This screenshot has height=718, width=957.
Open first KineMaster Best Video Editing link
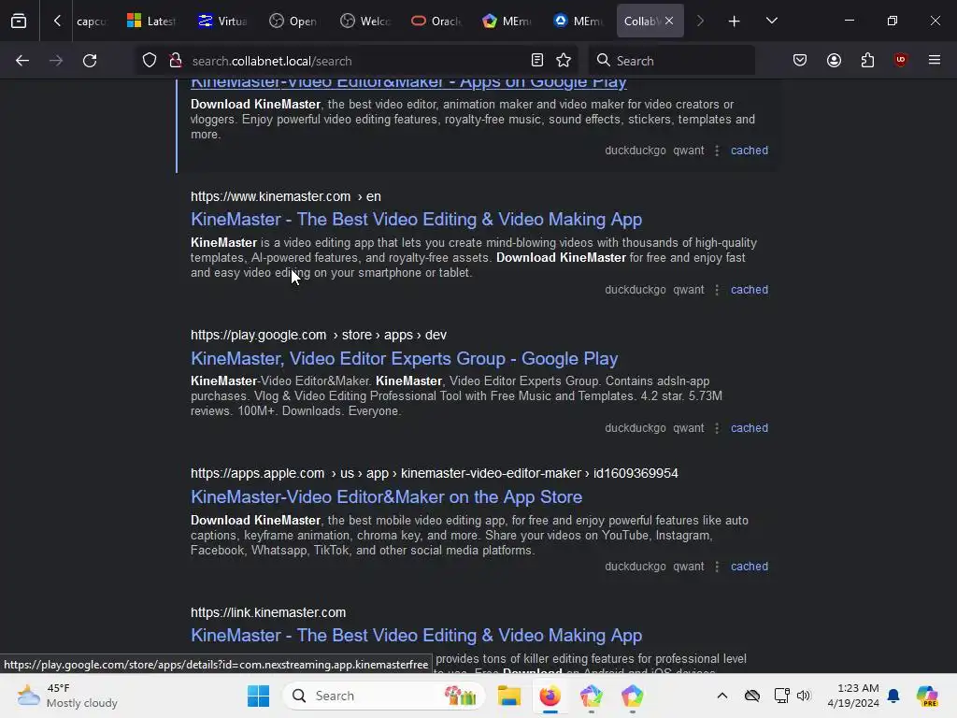[x=416, y=219]
